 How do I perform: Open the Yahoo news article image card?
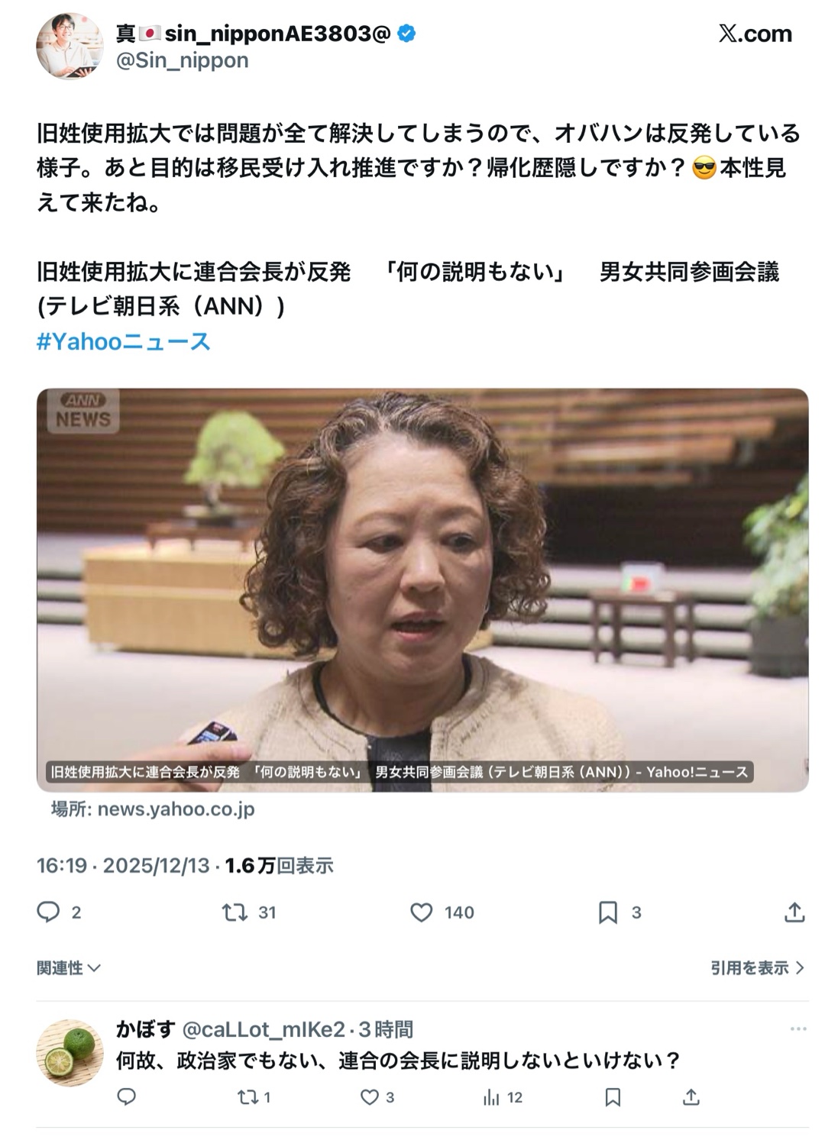click(422, 589)
